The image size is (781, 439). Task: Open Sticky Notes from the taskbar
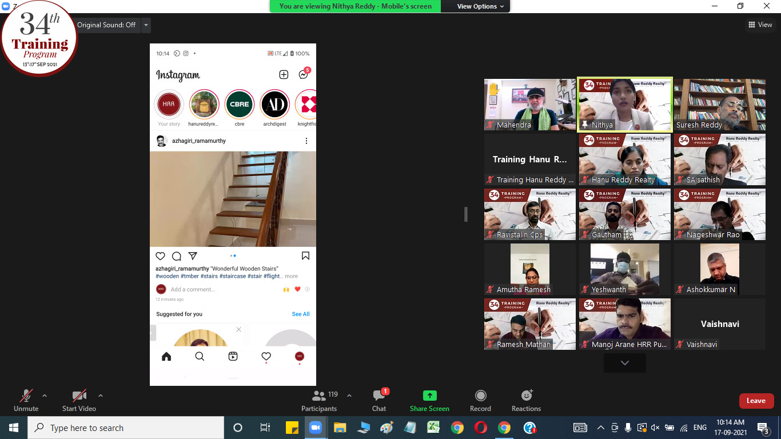click(x=292, y=428)
